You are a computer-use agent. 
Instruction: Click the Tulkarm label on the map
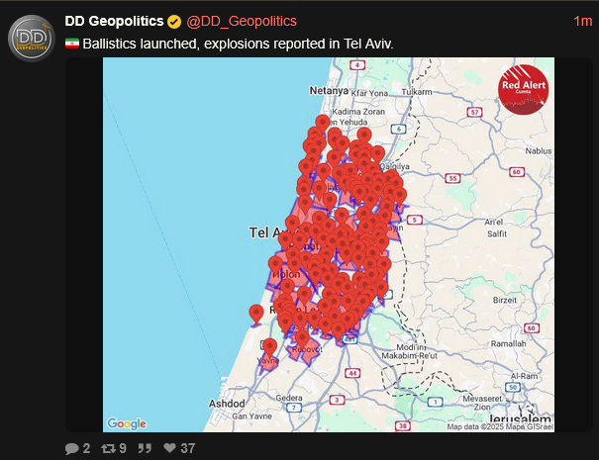[417, 92]
